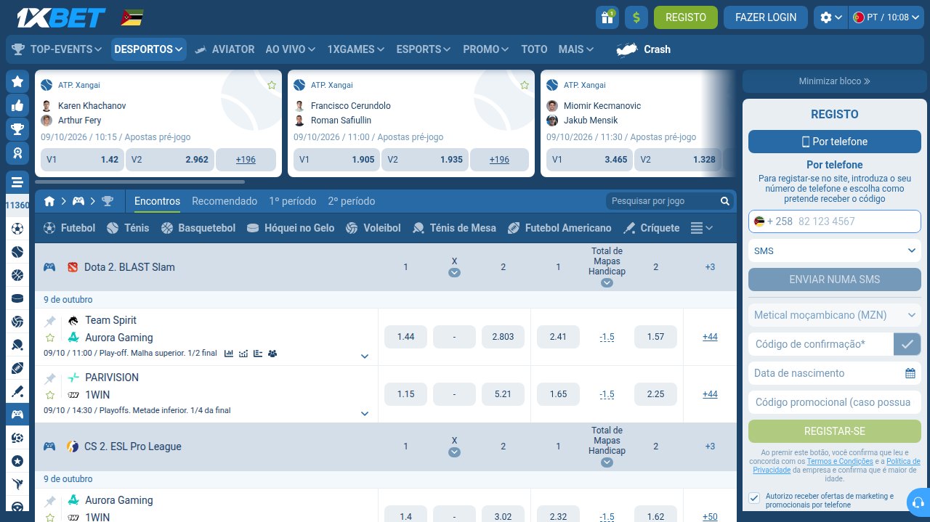Select 1.44 odds for Team Spirit

coord(406,337)
